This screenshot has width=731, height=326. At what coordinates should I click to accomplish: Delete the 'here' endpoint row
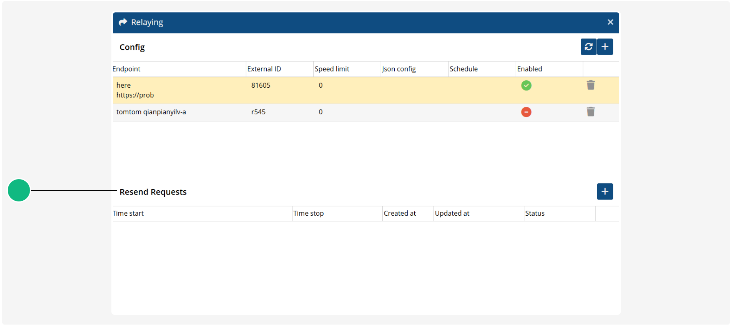[591, 85]
